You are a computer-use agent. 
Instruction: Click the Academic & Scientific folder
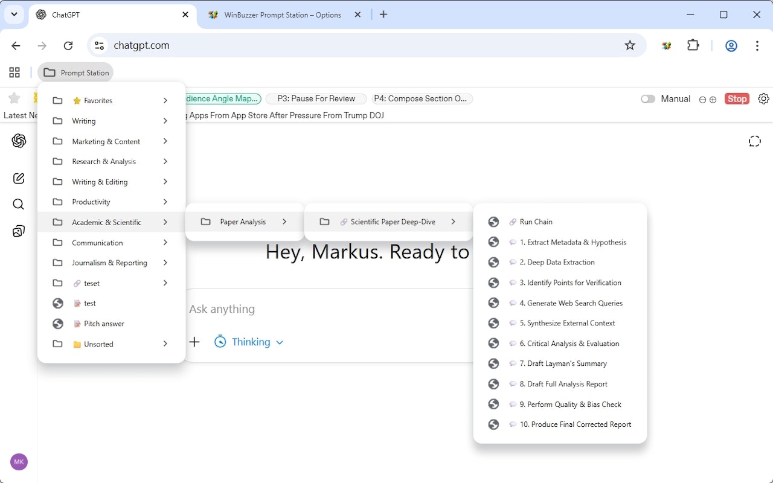(111, 222)
